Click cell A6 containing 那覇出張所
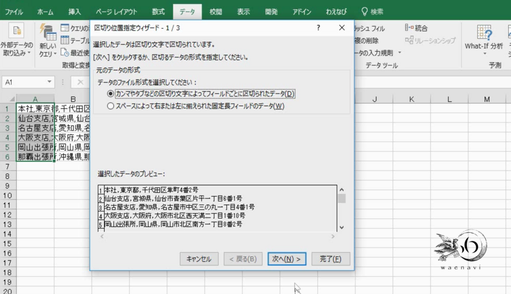The height and width of the screenshot is (294, 511). coord(35,156)
